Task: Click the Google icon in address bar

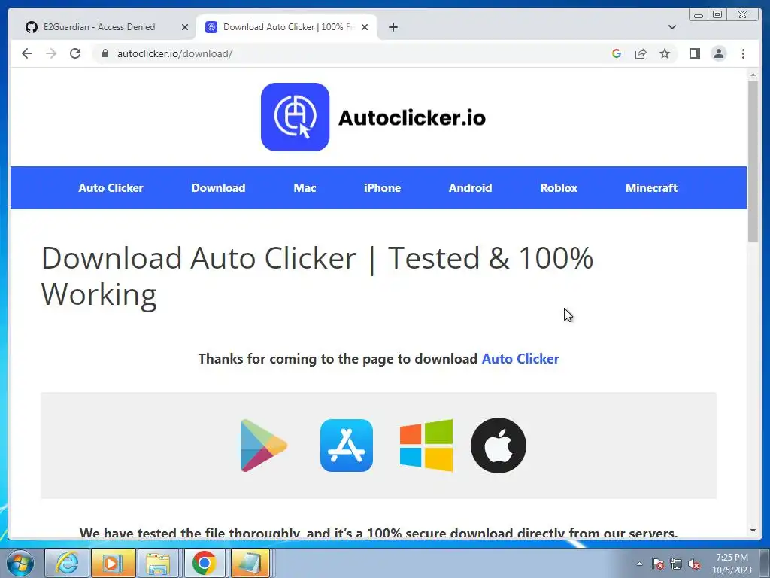Action: click(x=617, y=53)
